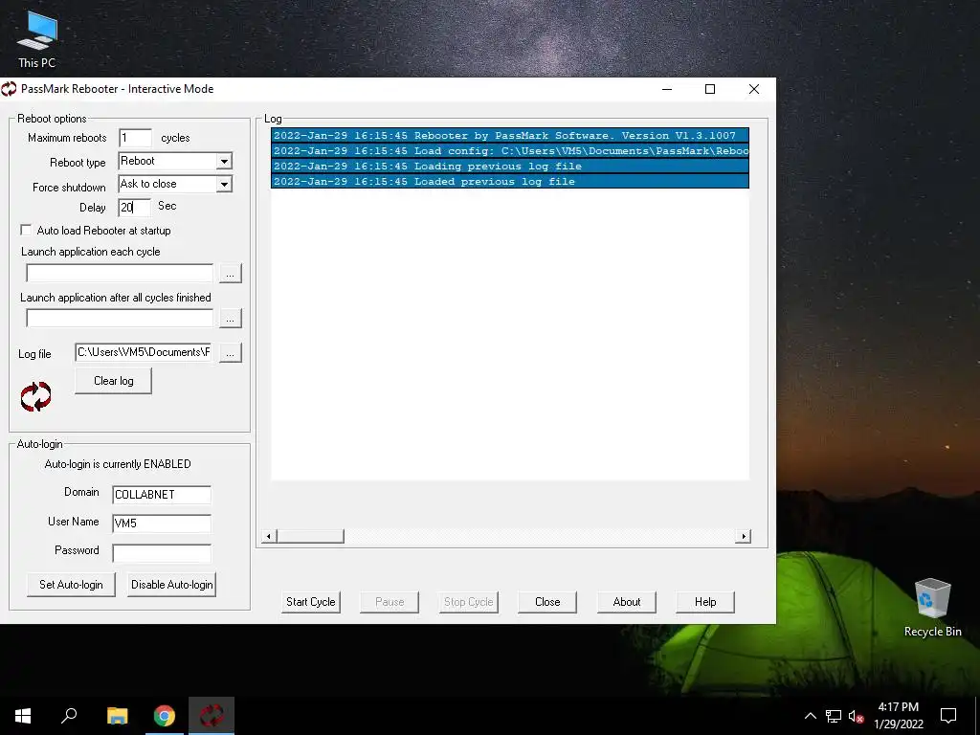Image resolution: width=980 pixels, height=735 pixels.
Task: Expand the Reboot type dropdown
Action: pos(224,161)
